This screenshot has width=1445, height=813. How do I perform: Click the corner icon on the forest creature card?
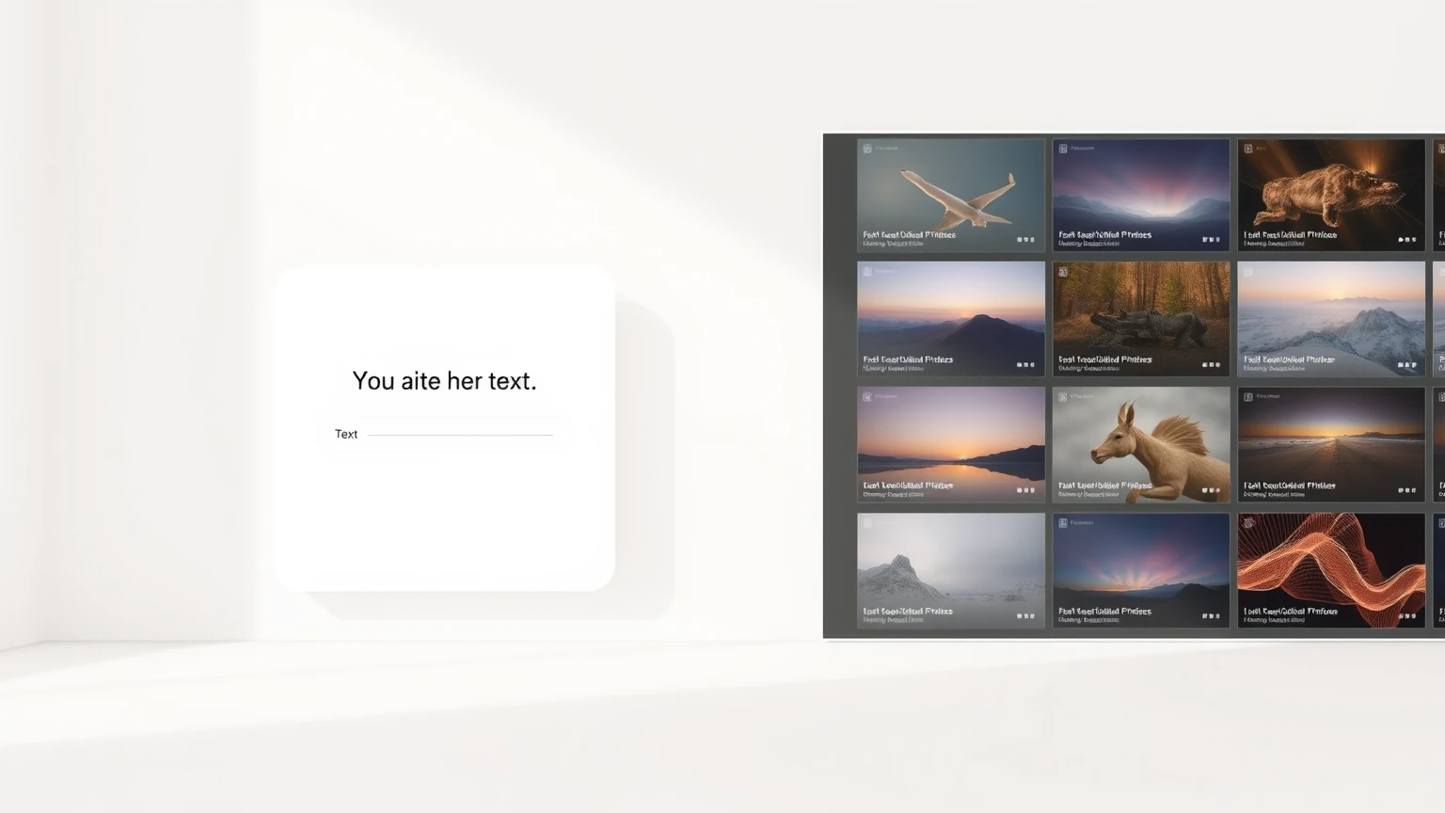tap(1063, 272)
